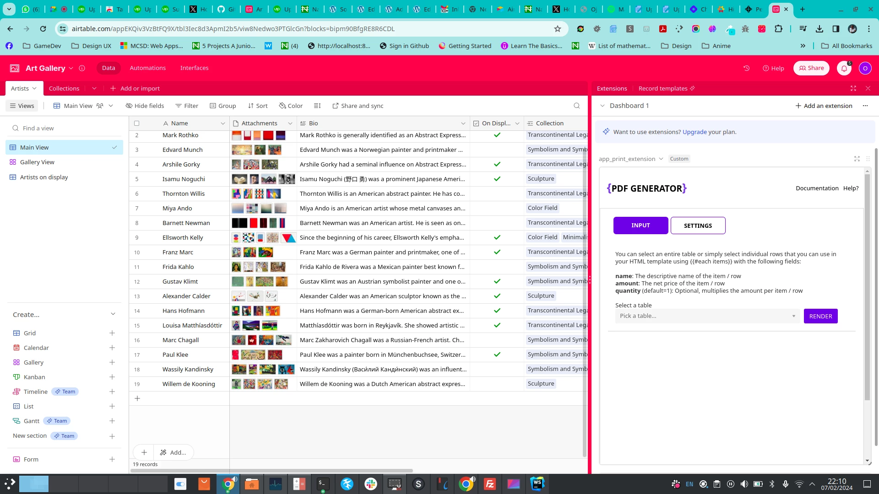The image size is (879, 494).
Task: Open the SETTINGS tab in PDF Generator
Action: pos(697,226)
